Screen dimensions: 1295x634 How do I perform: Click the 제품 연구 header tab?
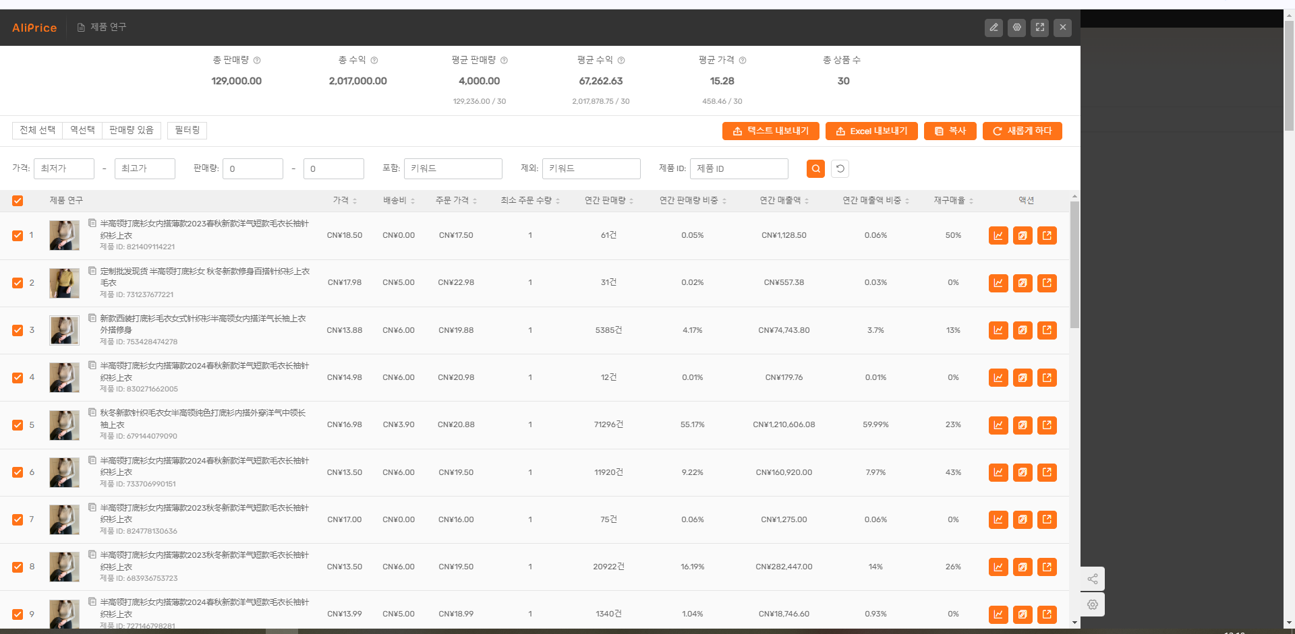(102, 27)
